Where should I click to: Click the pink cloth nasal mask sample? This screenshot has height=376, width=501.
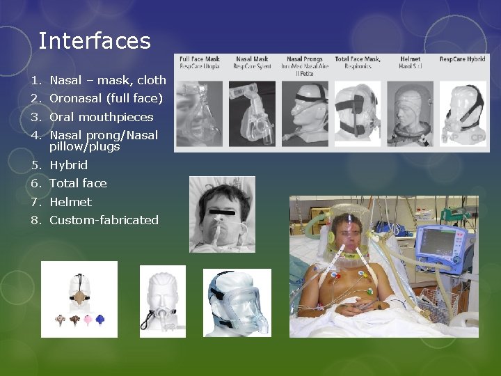(x=88, y=320)
